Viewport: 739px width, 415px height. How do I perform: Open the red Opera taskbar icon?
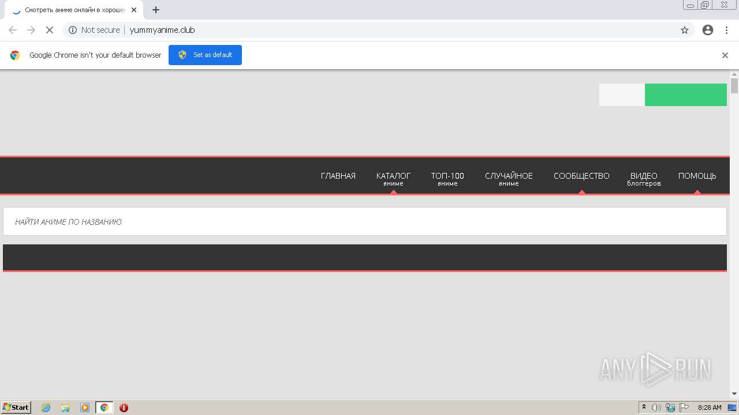pyautogui.click(x=124, y=408)
